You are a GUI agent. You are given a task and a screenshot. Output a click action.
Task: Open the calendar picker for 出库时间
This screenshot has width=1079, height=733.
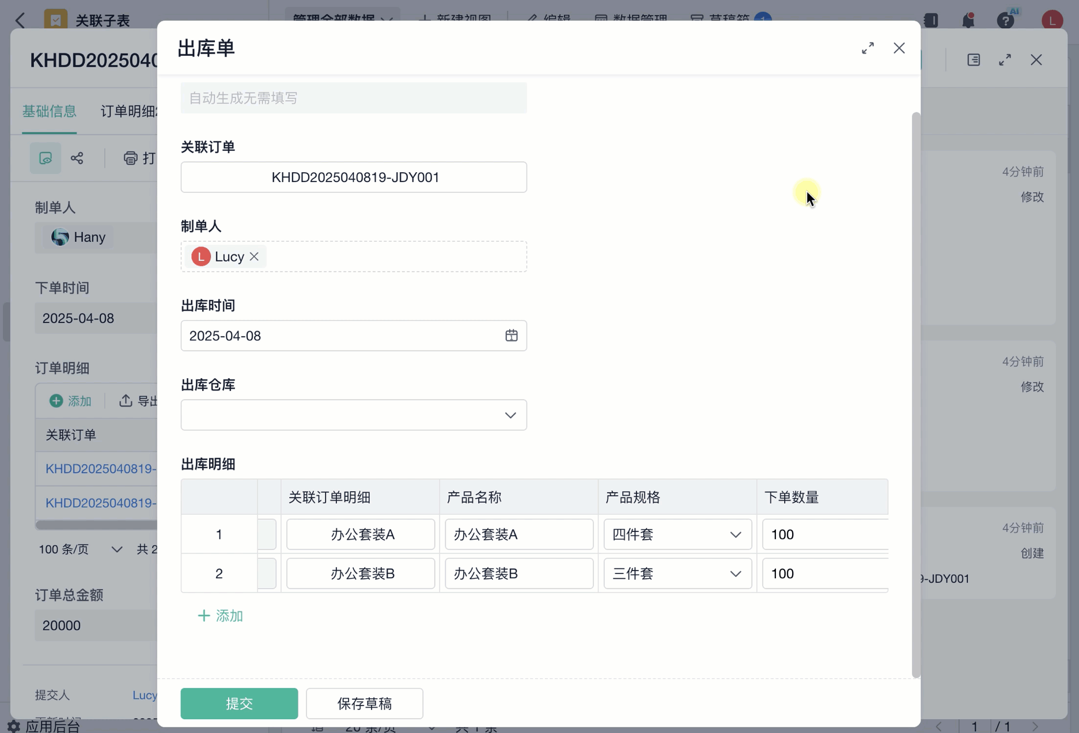pyautogui.click(x=511, y=336)
